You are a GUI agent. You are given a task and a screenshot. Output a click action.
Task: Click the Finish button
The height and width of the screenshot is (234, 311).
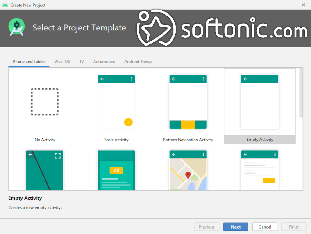point(294,227)
